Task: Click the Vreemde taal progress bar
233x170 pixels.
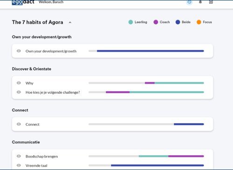Action: [x=146, y=165]
